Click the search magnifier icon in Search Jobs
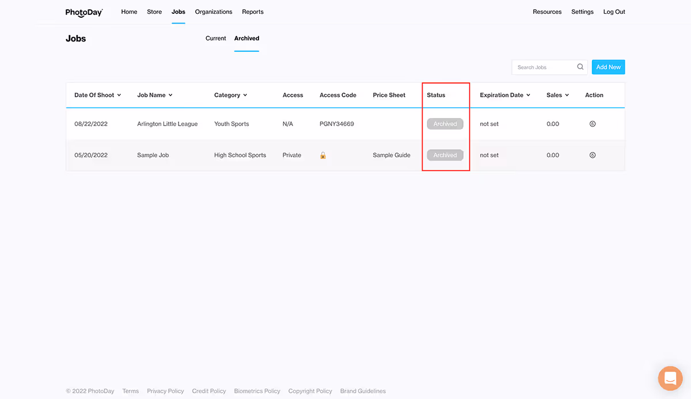Viewport: 691px width, 399px height. pyautogui.click(x=580, y=67)
